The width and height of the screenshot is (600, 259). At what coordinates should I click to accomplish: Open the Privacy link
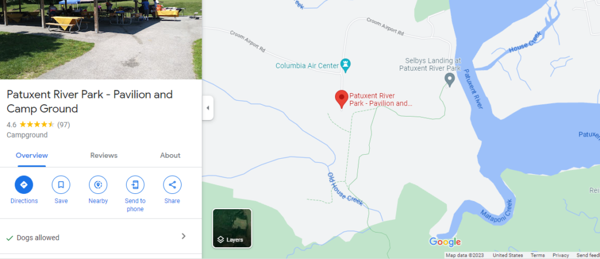click(x=561, y=255)
